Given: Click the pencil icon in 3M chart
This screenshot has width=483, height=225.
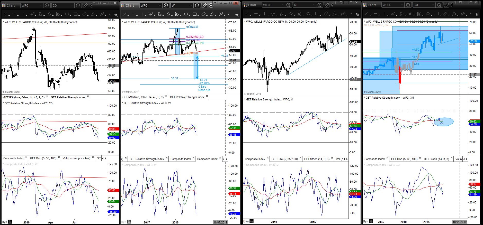Looking at the screenshot, I should click(x=446, y=5).
